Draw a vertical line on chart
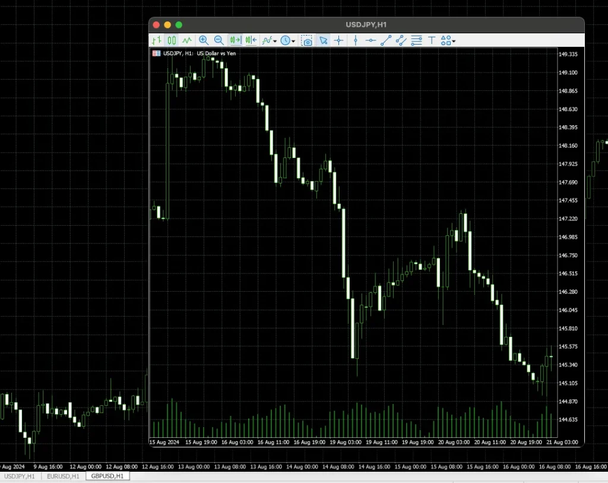The width and height of the screenshot is (608, 483). point(355,40)
